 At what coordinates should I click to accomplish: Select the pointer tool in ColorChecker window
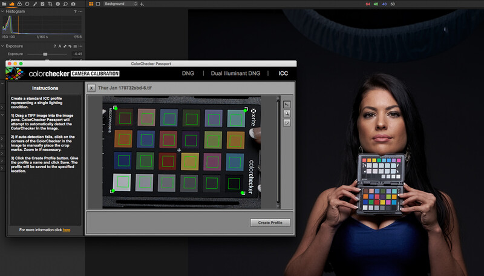(287, 105)
